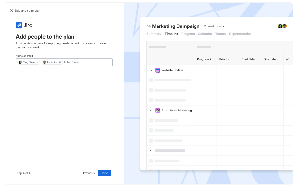Remove Ting Chen from the name field
The width and height of the screenshot is (298, 188).
coord(37,62)
